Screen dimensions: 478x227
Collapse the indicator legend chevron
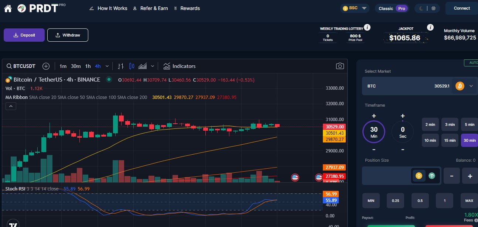[11, 106]
